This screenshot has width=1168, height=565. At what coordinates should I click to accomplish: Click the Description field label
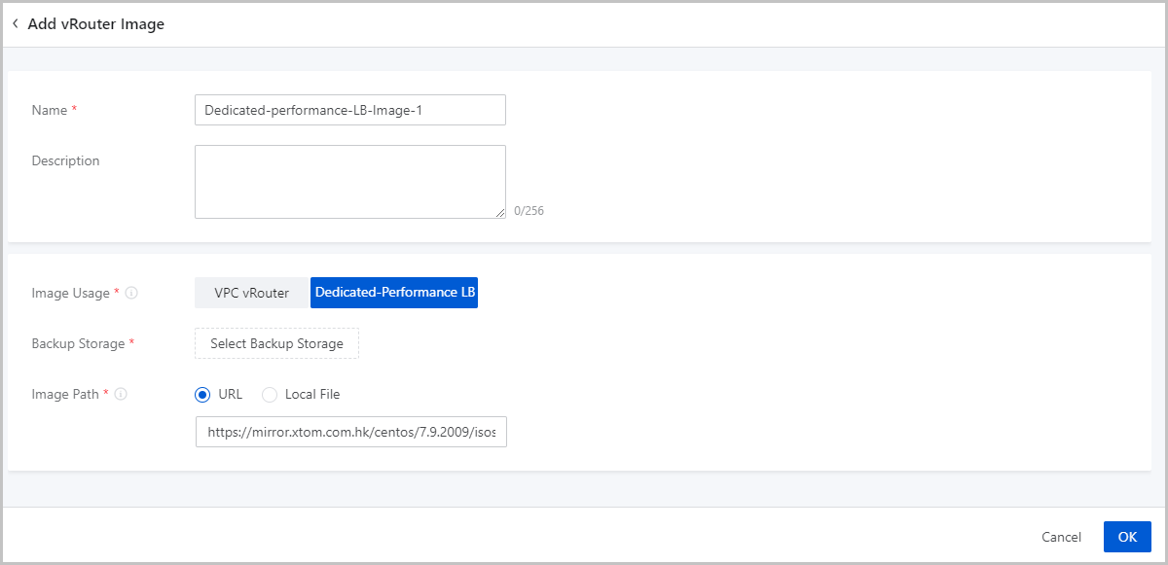(x=65, y=160)
